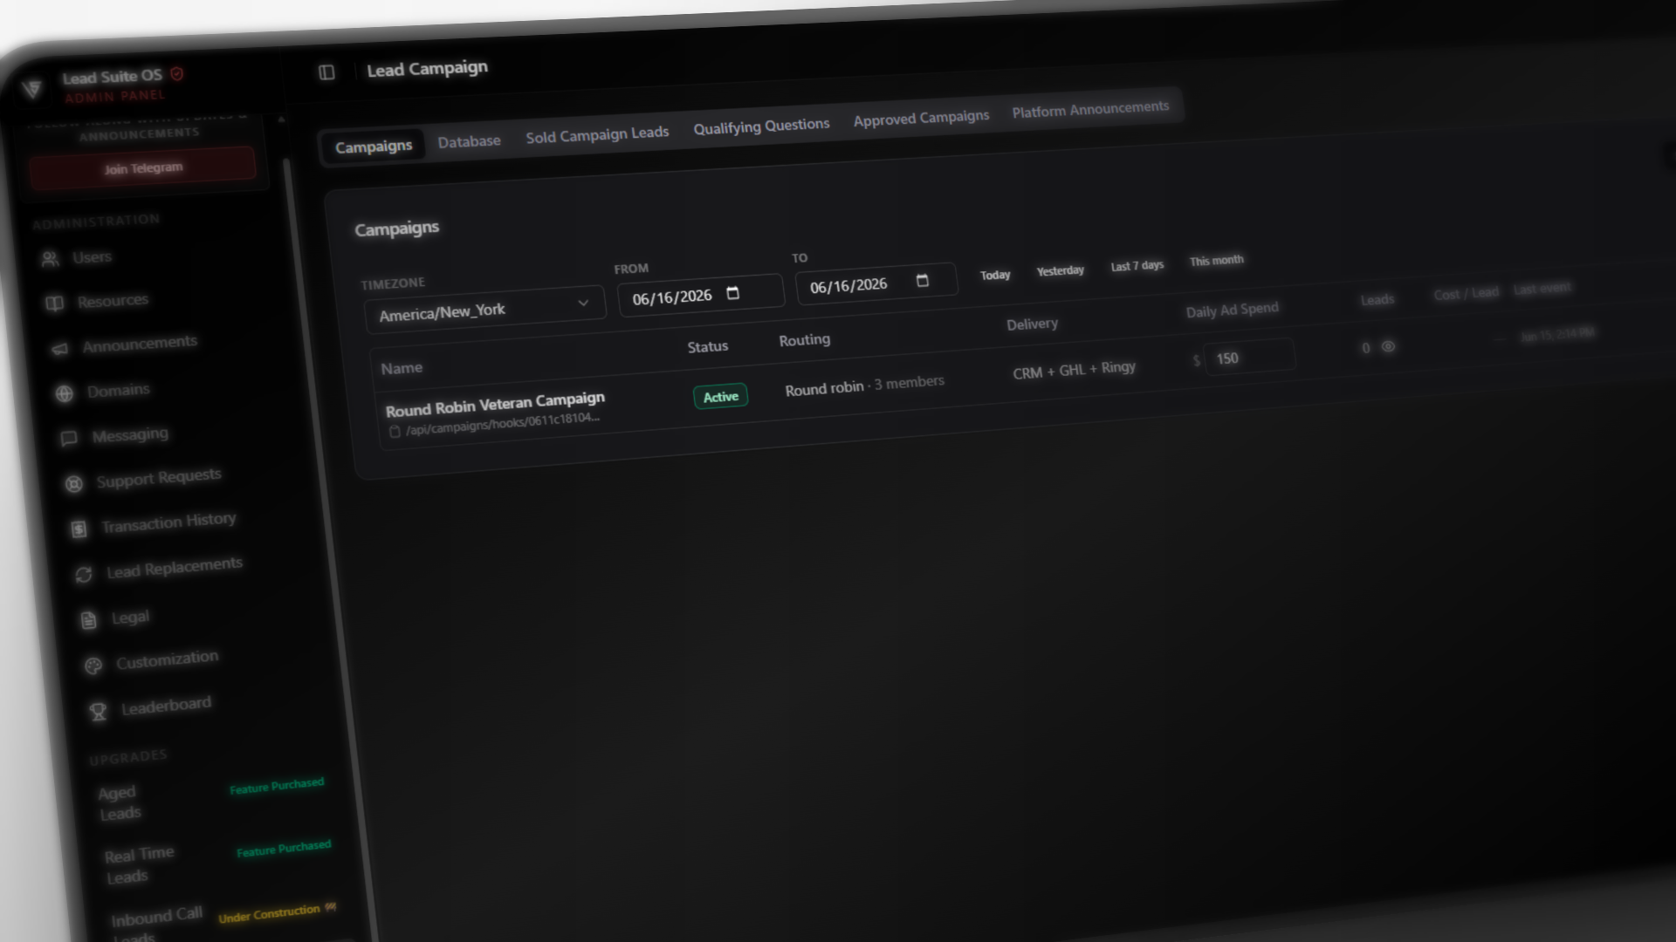Open Legal in the sidebar
1676x942 pixels.
[x=131, y=617]
